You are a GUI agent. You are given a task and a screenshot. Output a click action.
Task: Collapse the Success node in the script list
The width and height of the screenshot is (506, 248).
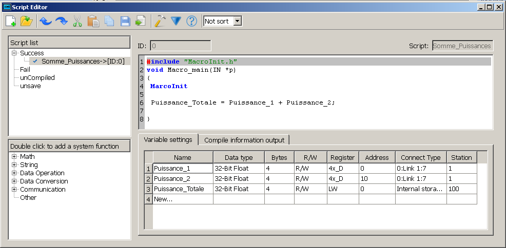click(14, 53)
